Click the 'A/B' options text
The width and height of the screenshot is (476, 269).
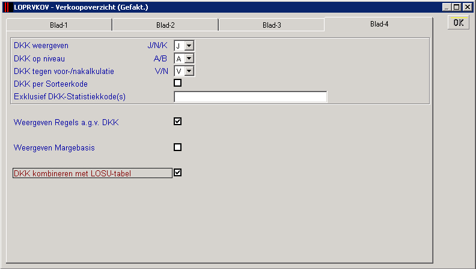pyautogui.click(x=160, y=58)
